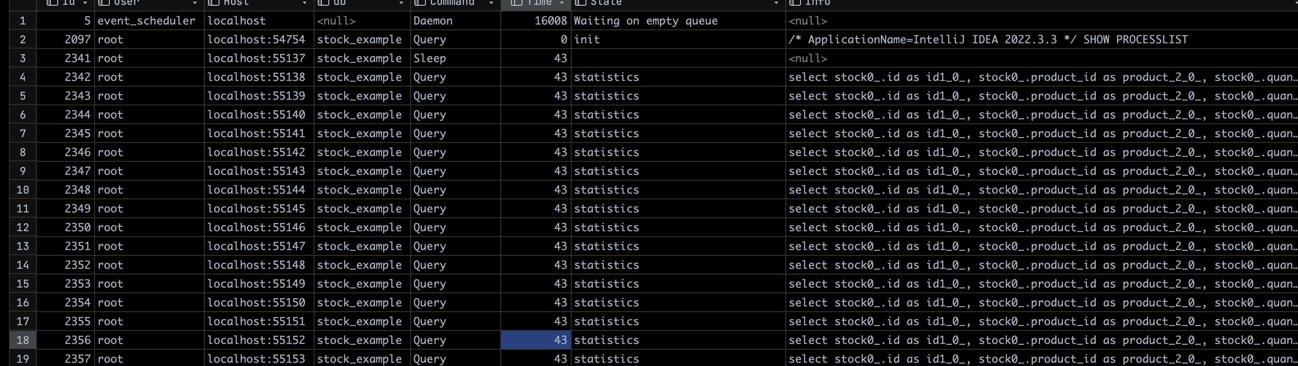Select row number 5 in the gutter

click(23, 96)
